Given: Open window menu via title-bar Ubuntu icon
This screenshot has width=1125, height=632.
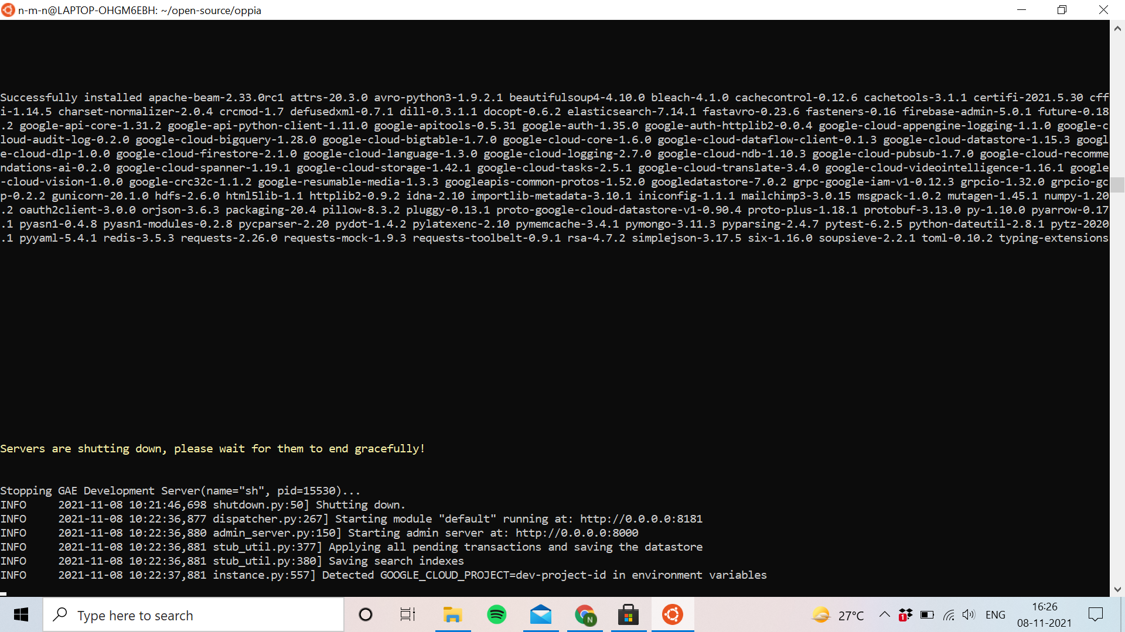Looking at the screenshot, I should (x=8, y=10).
